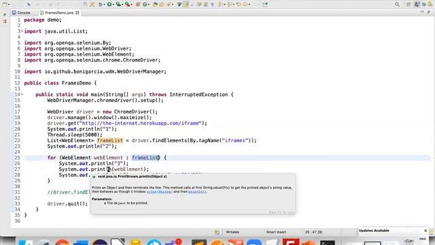Image resolution: width=435 pixels, height=245 pixels.
Task: Toggle Show Whitespace Characters icon
Action: click(213, 5)
